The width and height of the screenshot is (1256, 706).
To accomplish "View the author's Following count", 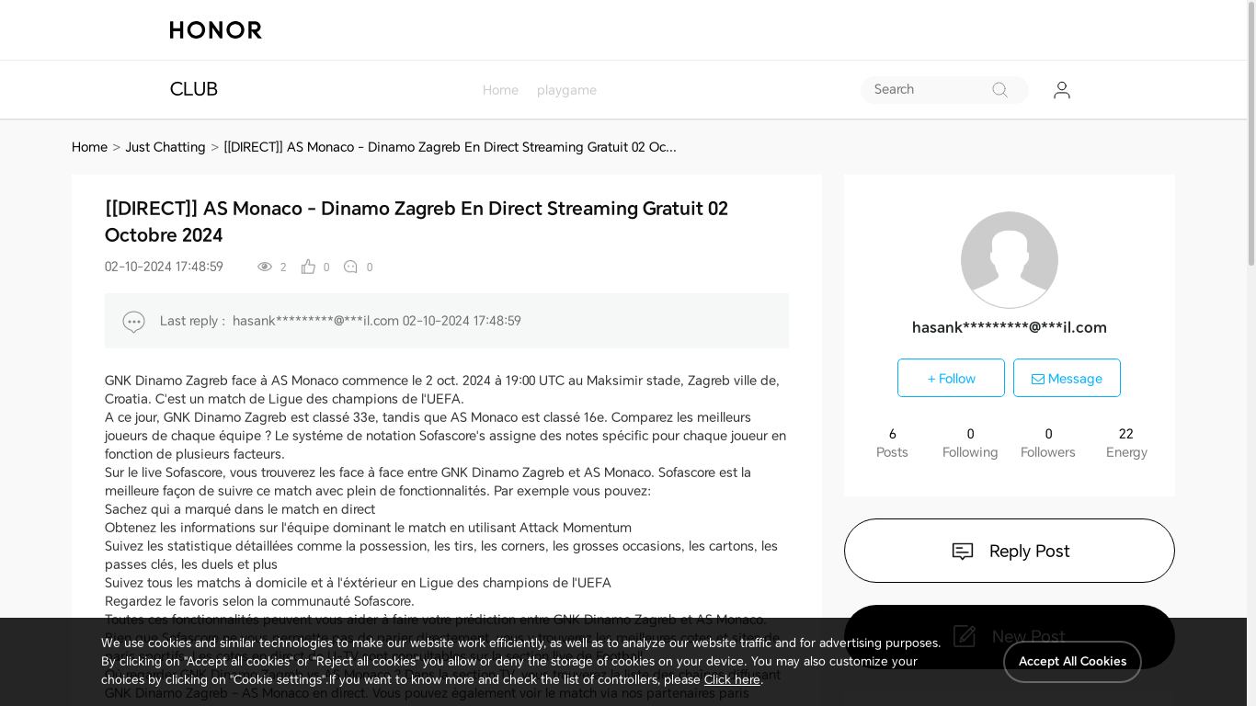I will pos(970,443).
